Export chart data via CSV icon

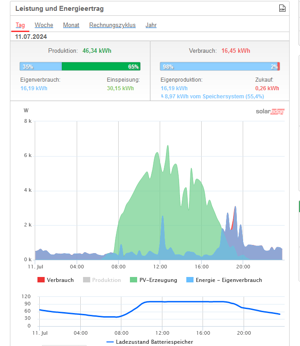coord(282,8)
